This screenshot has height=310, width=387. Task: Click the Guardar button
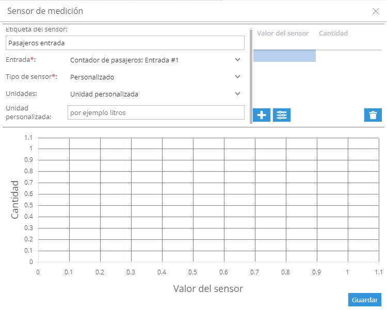tap(364, 300)
